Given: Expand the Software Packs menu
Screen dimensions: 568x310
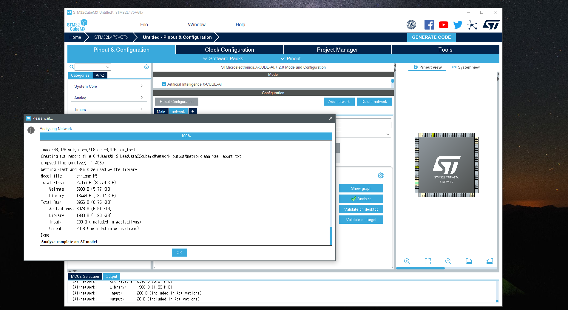Looking at the screenshot, I should (x=223, y=58).
